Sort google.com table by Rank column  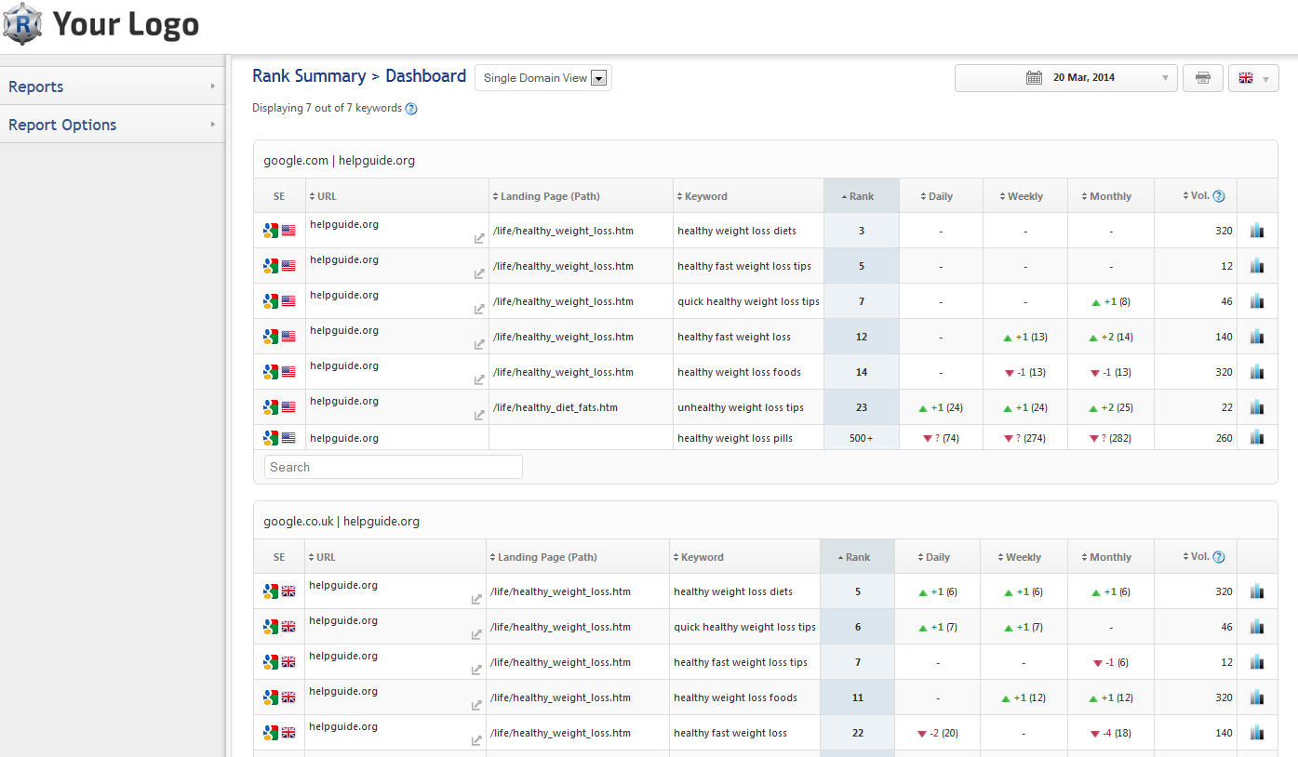861,196
